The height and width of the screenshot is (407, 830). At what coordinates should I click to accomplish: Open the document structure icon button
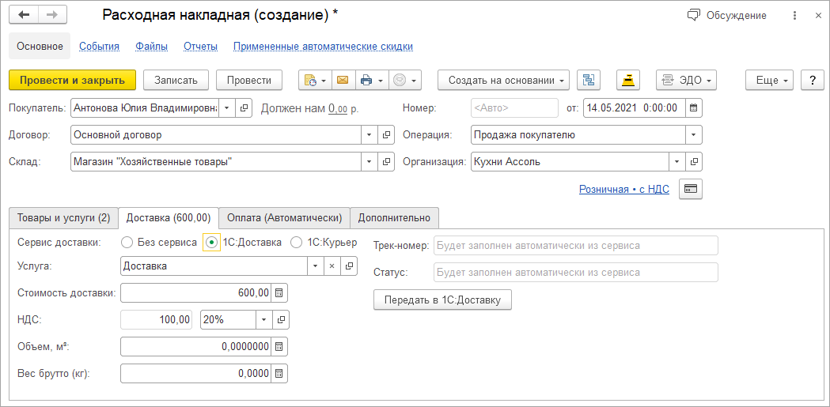(589, 80)
